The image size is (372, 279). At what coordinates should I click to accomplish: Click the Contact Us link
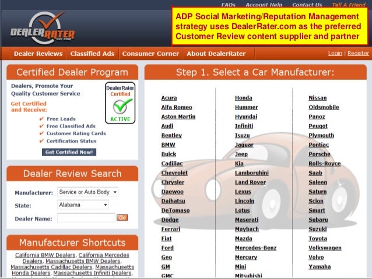point(307,5)
